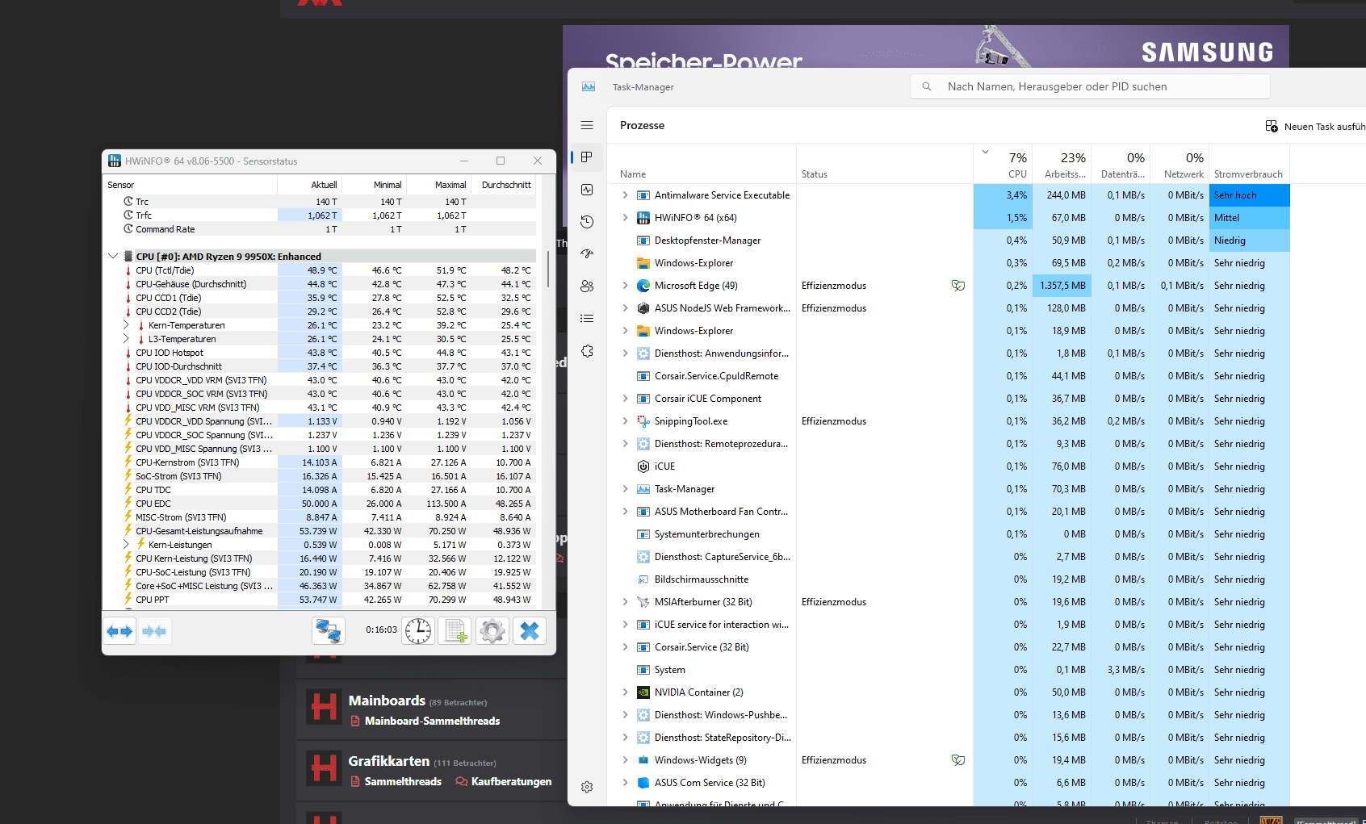Expand the NVIDIA Container (2) group
The height and width of the screenshot is (824, 1366).
(x=625, y=692)
